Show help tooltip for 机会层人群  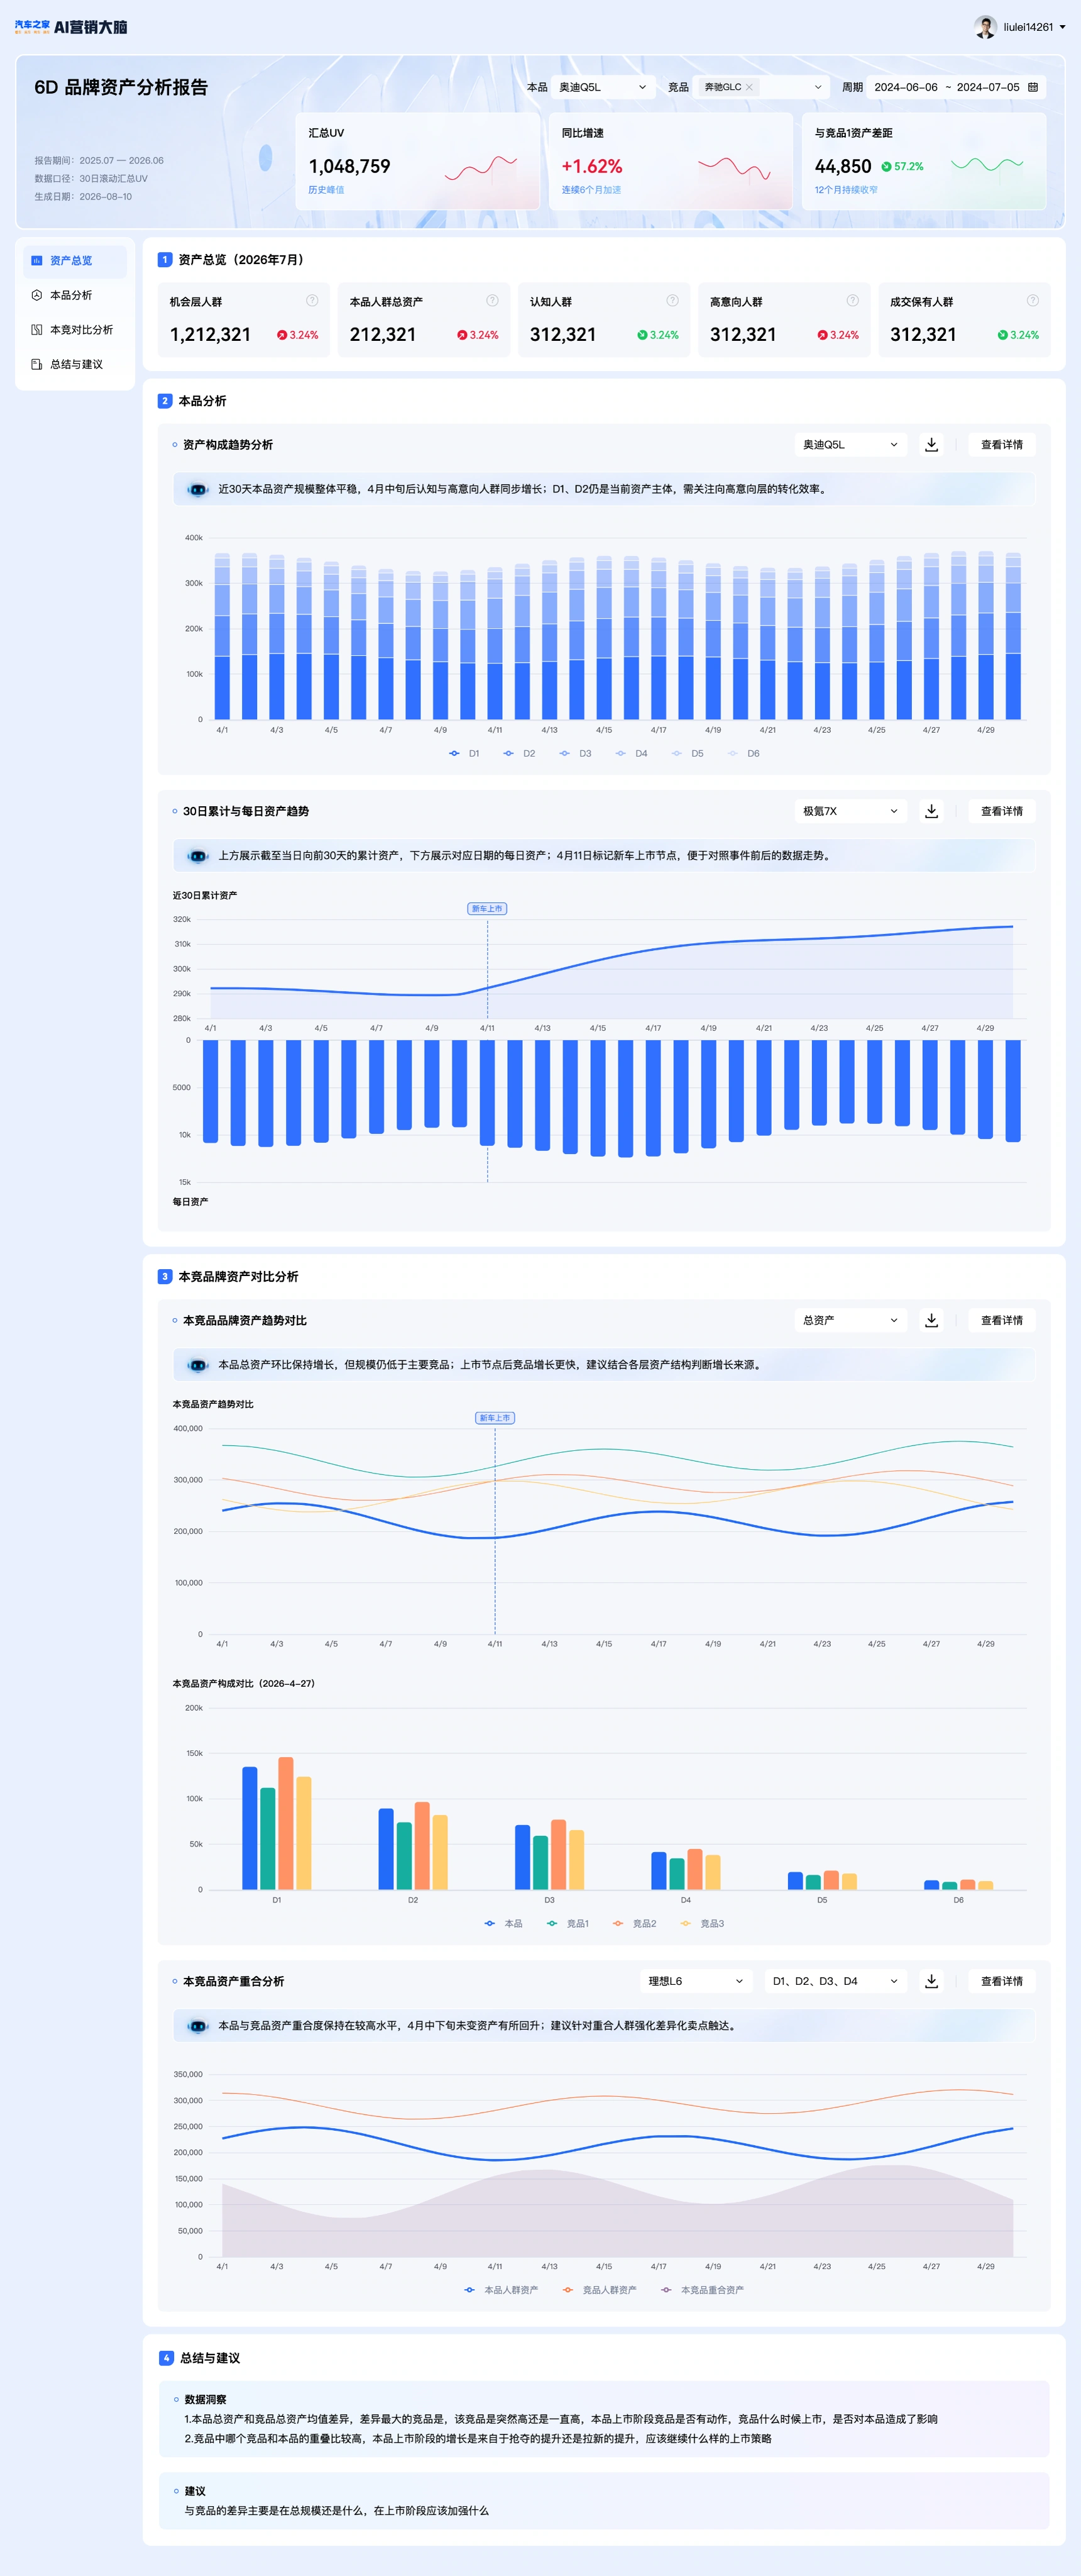(312, 300)
